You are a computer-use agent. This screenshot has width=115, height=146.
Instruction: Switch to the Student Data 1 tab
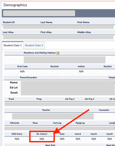tap(13, 45)
